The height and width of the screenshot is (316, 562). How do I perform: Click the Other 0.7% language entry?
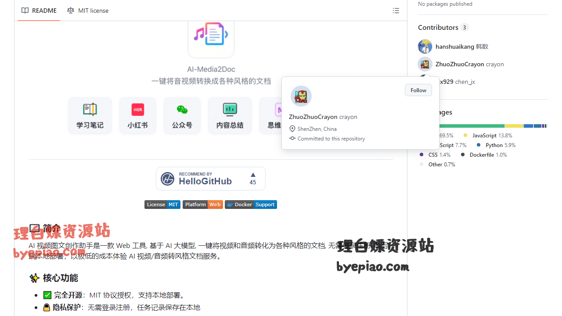point(437,165)
